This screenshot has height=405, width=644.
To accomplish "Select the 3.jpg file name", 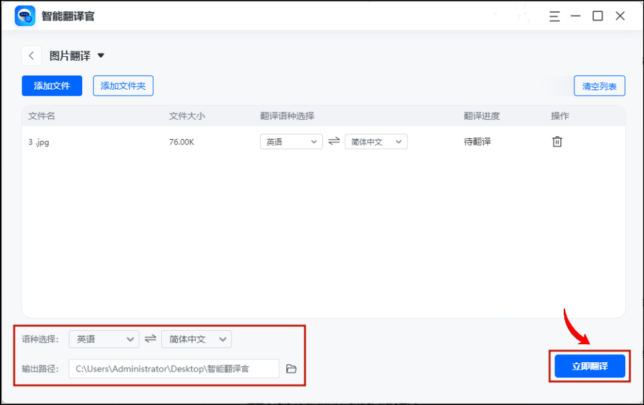I will [39, 142].
